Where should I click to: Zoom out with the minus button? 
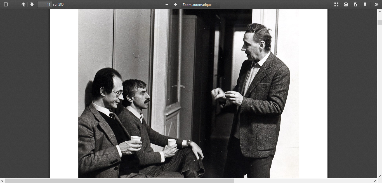point(167,4)
